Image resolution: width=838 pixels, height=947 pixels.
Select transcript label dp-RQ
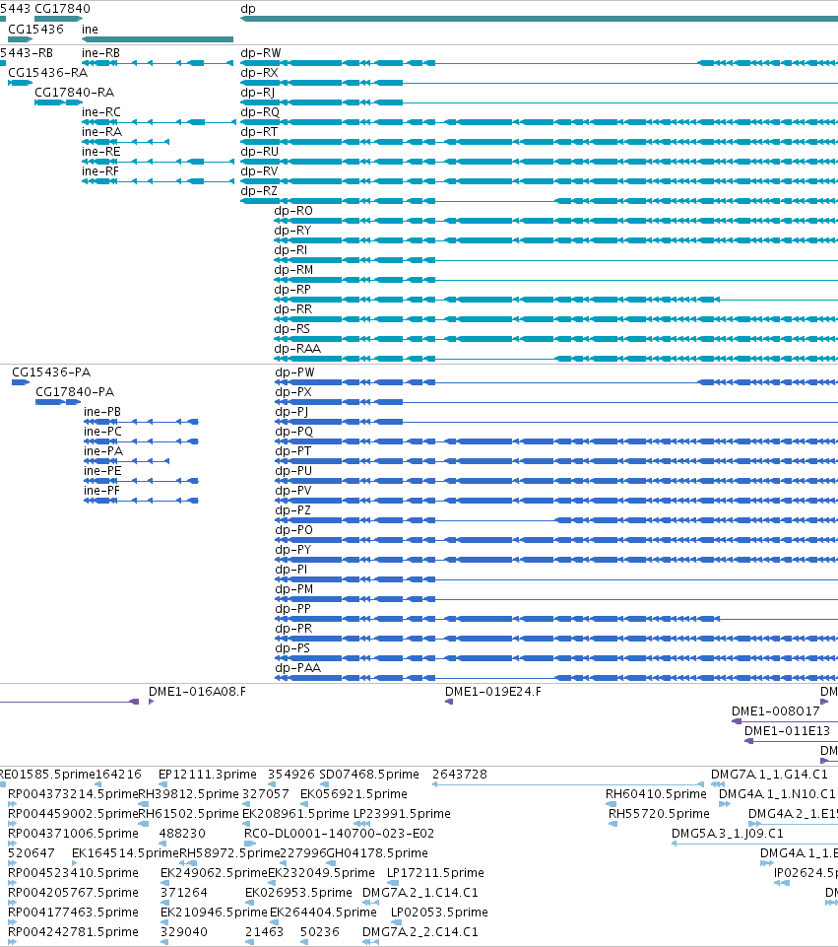pyautogui.click(x=260, y=111)
